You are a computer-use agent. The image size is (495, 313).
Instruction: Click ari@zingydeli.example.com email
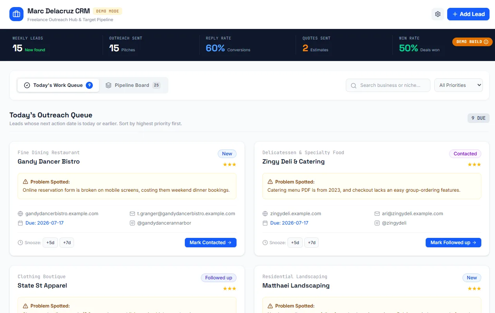pyautogui.click(x=412, y=214)
